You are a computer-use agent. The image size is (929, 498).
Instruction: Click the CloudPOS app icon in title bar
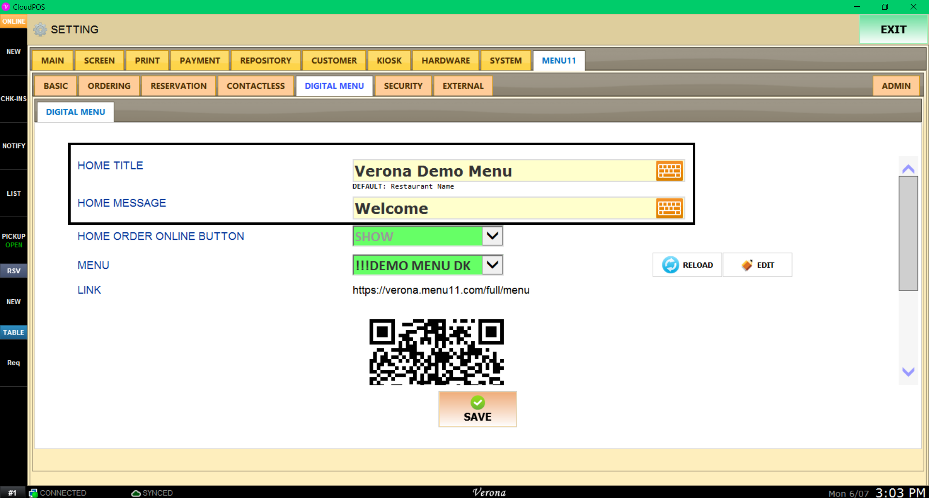click(x=6, y=7)
